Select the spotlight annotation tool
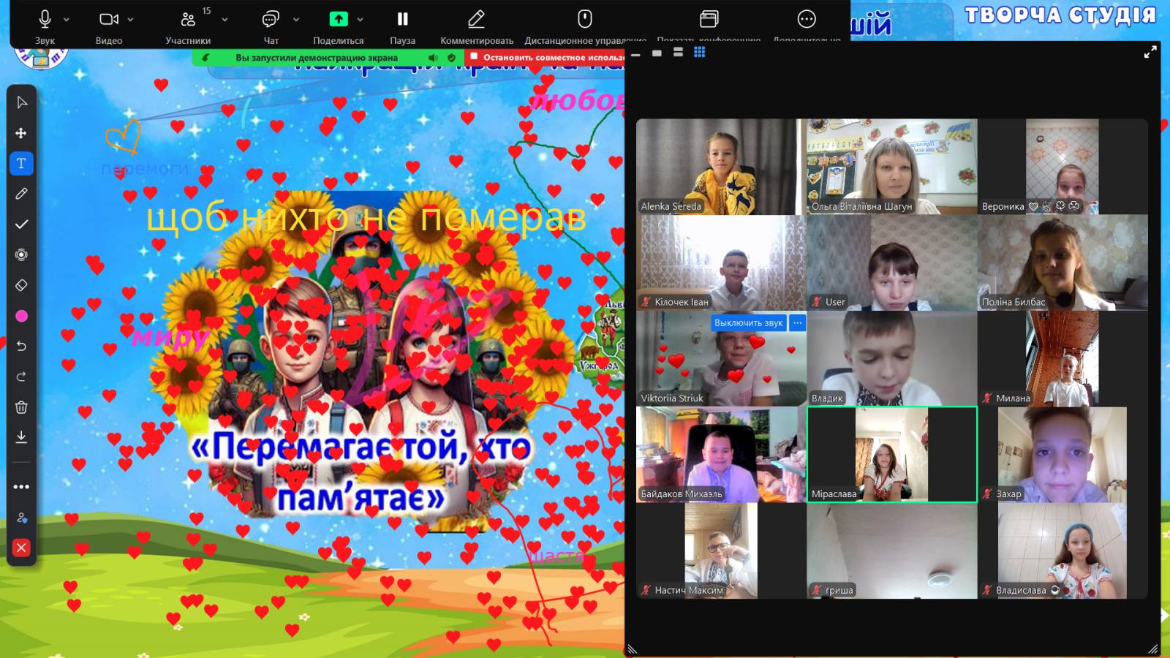The width and height of the screenshot is (1170, 658). 21,254
